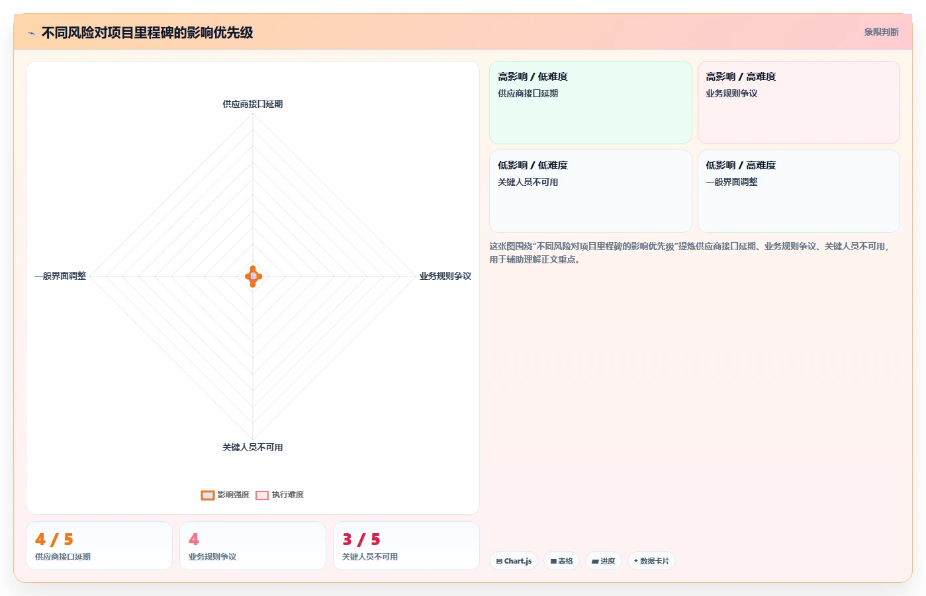Click radar axis label 一般界面调整
The width and height of the screenshot is (926, 596).
pos(60,276)
